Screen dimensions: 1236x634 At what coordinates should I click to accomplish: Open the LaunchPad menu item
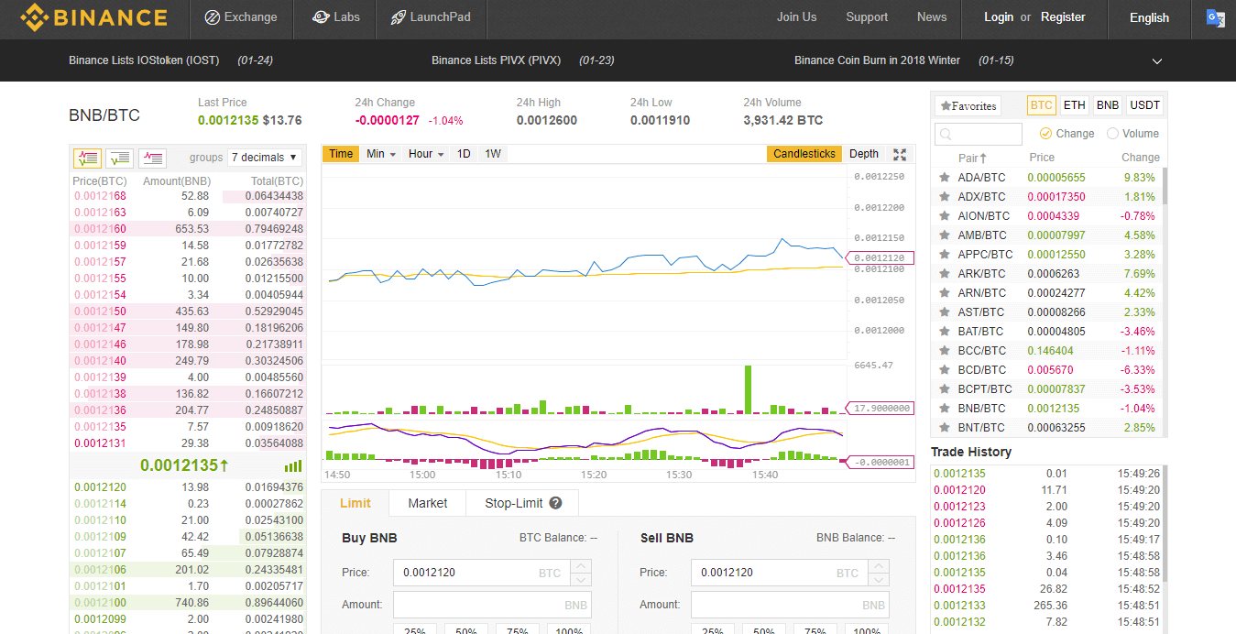click(430, 17)
